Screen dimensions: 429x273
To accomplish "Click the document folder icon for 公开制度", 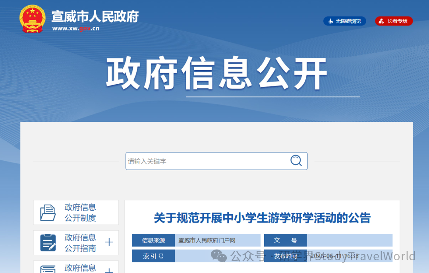I will pos(48,213).
